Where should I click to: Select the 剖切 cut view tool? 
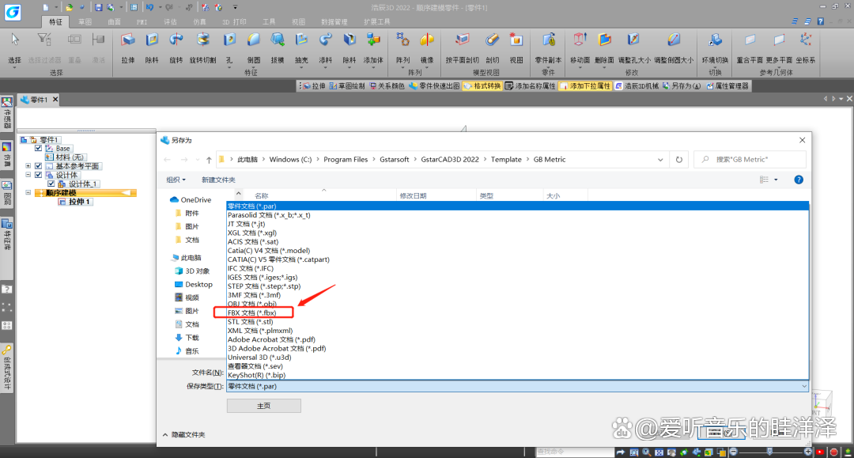click(x=493, y=47)
